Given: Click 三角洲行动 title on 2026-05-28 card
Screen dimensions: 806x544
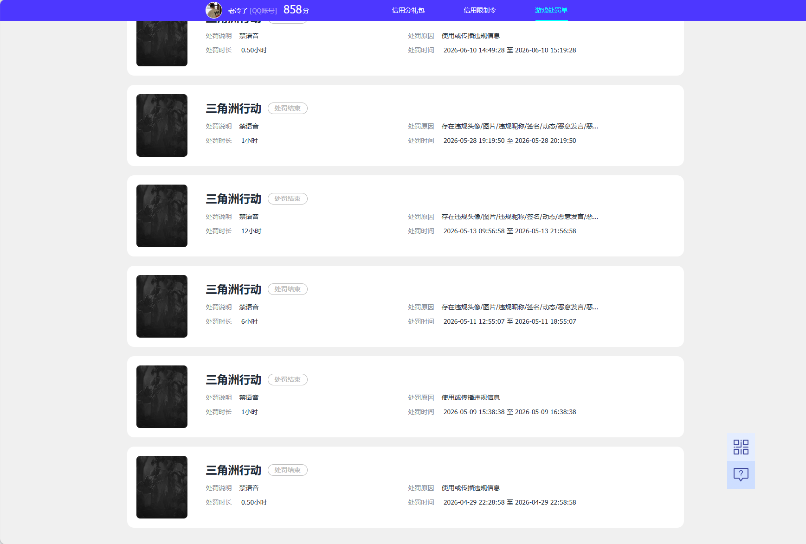Looking at the screenshot, I should 233,109.
